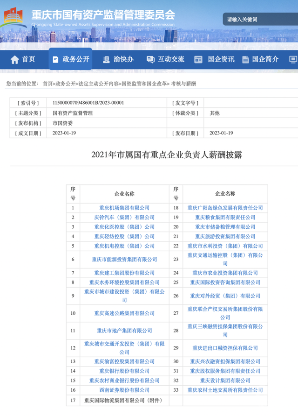Open the 重庆联合产权交易所集团股份有限公司 link
Screen dimensions: 298x416
[225, 313]
